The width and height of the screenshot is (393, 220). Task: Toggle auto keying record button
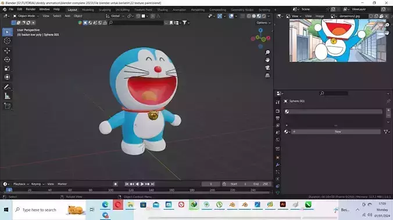tap(115, 184)
